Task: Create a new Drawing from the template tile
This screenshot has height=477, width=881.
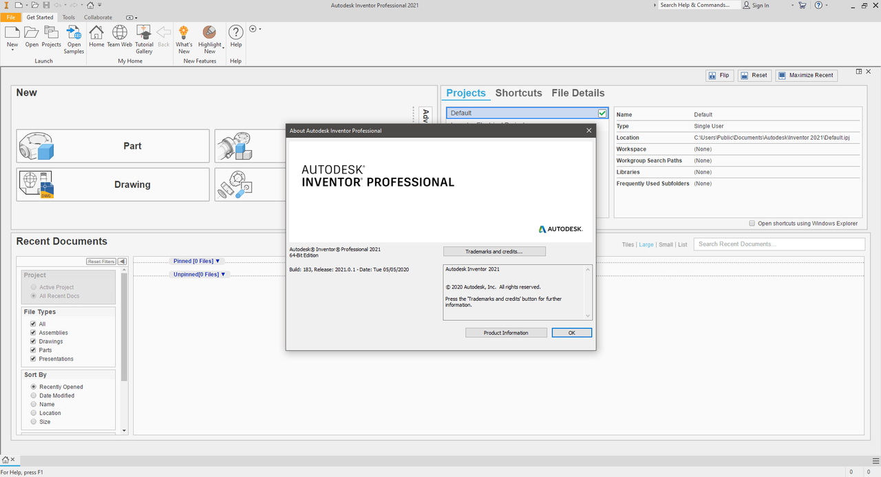Action: pyautogui.click(x=113, y=184)
